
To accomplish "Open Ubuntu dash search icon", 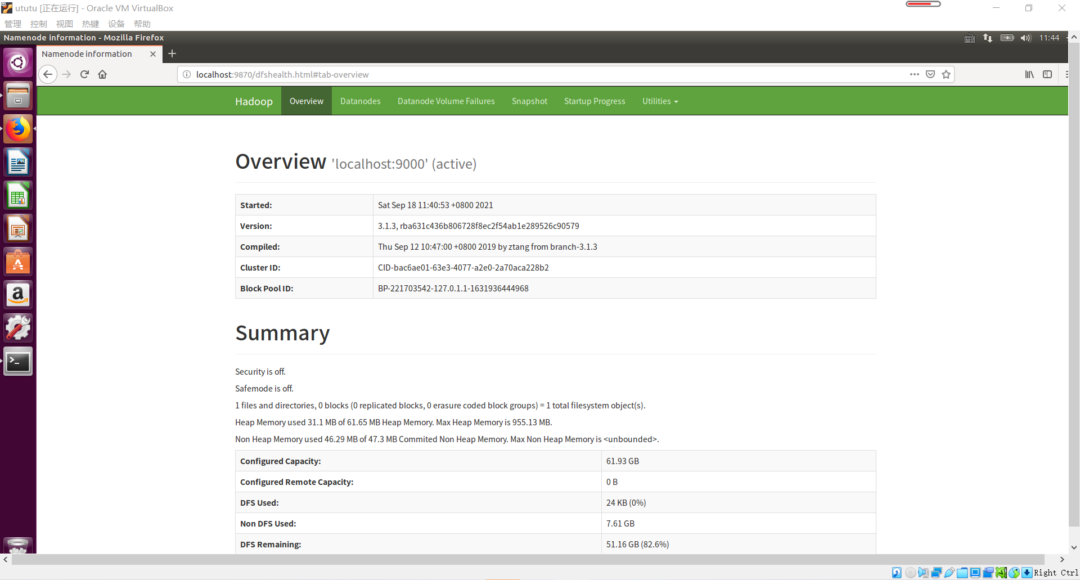I will (18, 62).
